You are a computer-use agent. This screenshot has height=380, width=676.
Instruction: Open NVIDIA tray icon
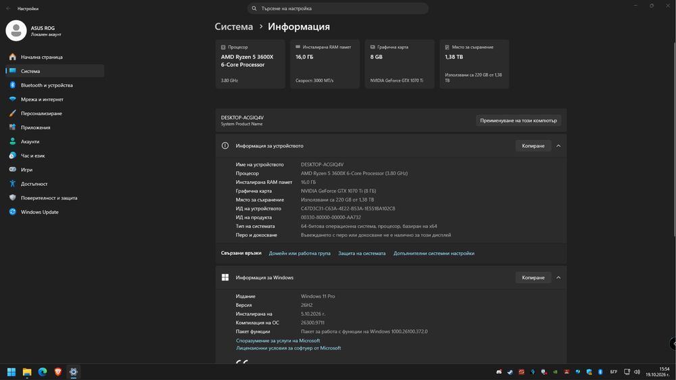(x=555, y=372)
